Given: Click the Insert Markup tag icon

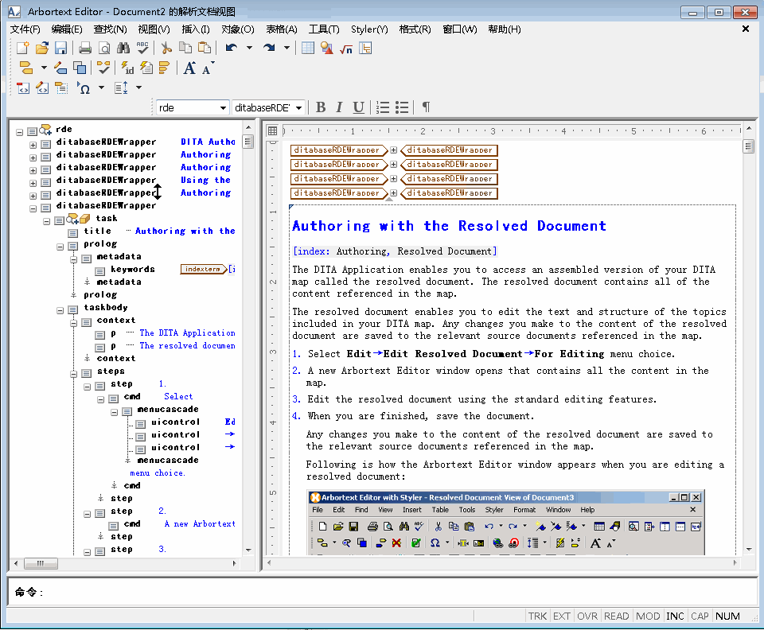Looking at the screenshot, I should point(25,68).
